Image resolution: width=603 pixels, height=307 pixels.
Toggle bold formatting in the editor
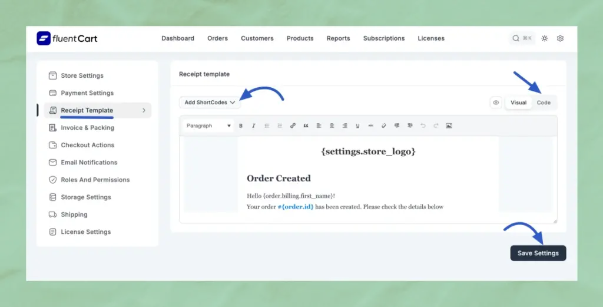click(x=241, y=126)
